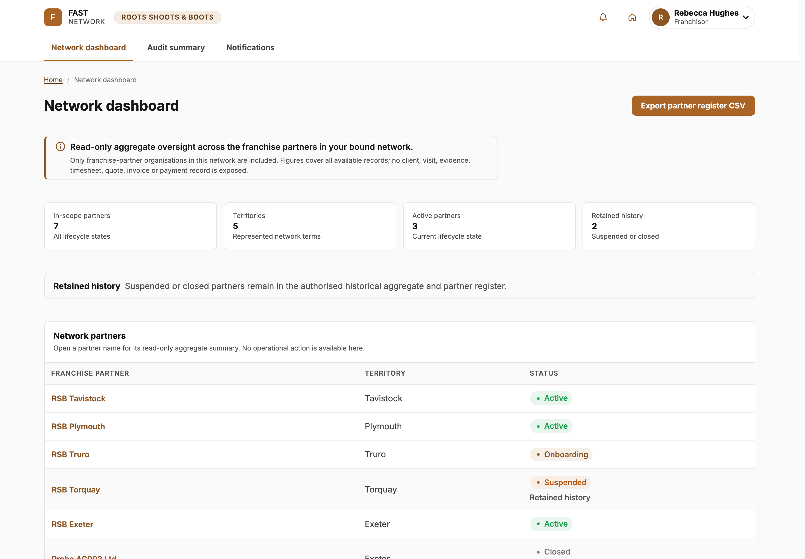Click Status column header
The height and width of the screenshot is (559, 805).
click(544, 373)
